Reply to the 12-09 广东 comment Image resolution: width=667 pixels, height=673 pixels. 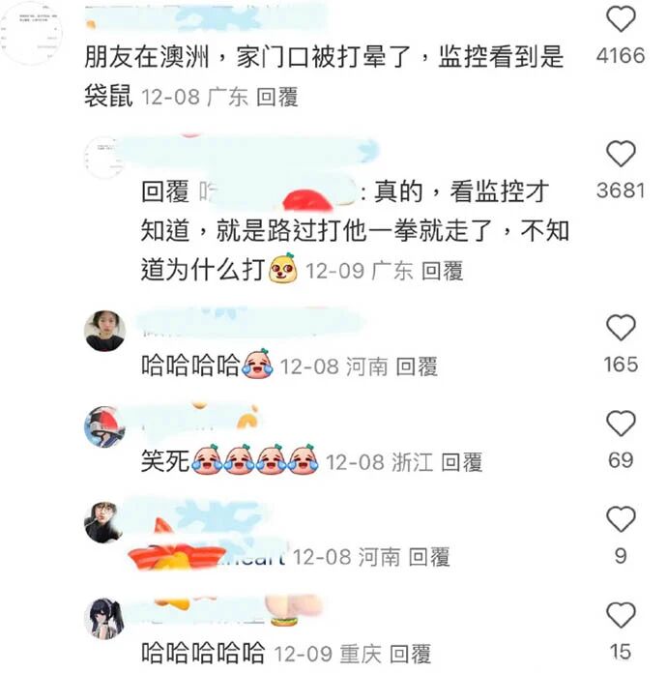pos(442,271)
